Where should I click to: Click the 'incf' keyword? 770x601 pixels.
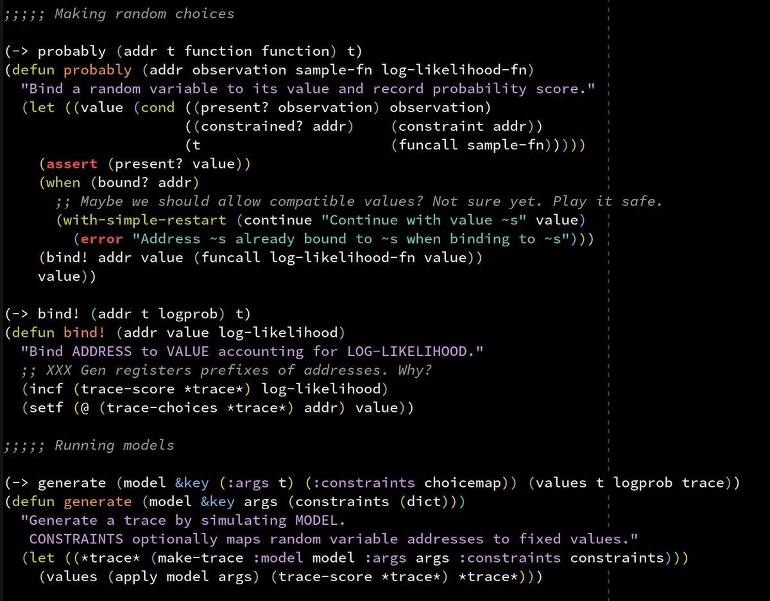click(x=46, y=389)
